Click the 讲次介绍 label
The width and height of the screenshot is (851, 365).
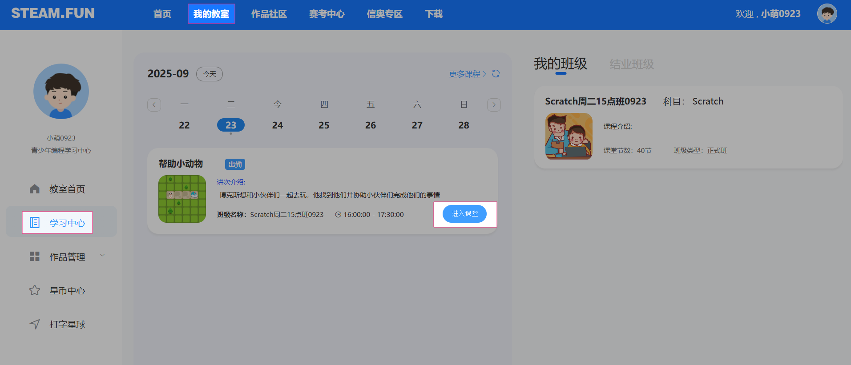[231, 182]
